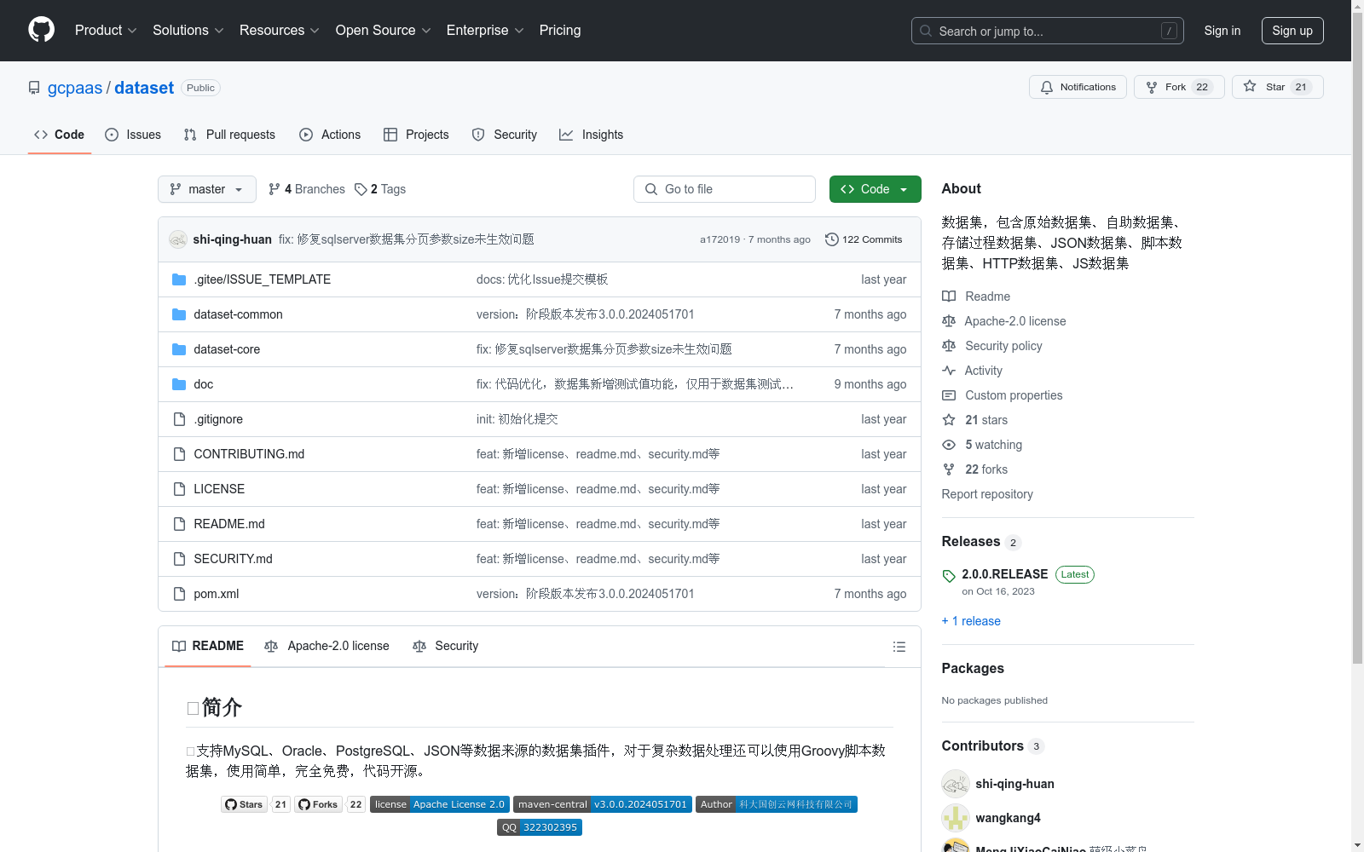Open the Projects tab
The width and height of the screenshot is (1364, 852).
point(416,135)
